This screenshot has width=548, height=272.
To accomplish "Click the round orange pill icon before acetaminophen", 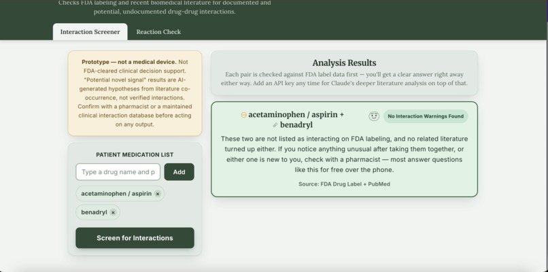I will point(243,115).
